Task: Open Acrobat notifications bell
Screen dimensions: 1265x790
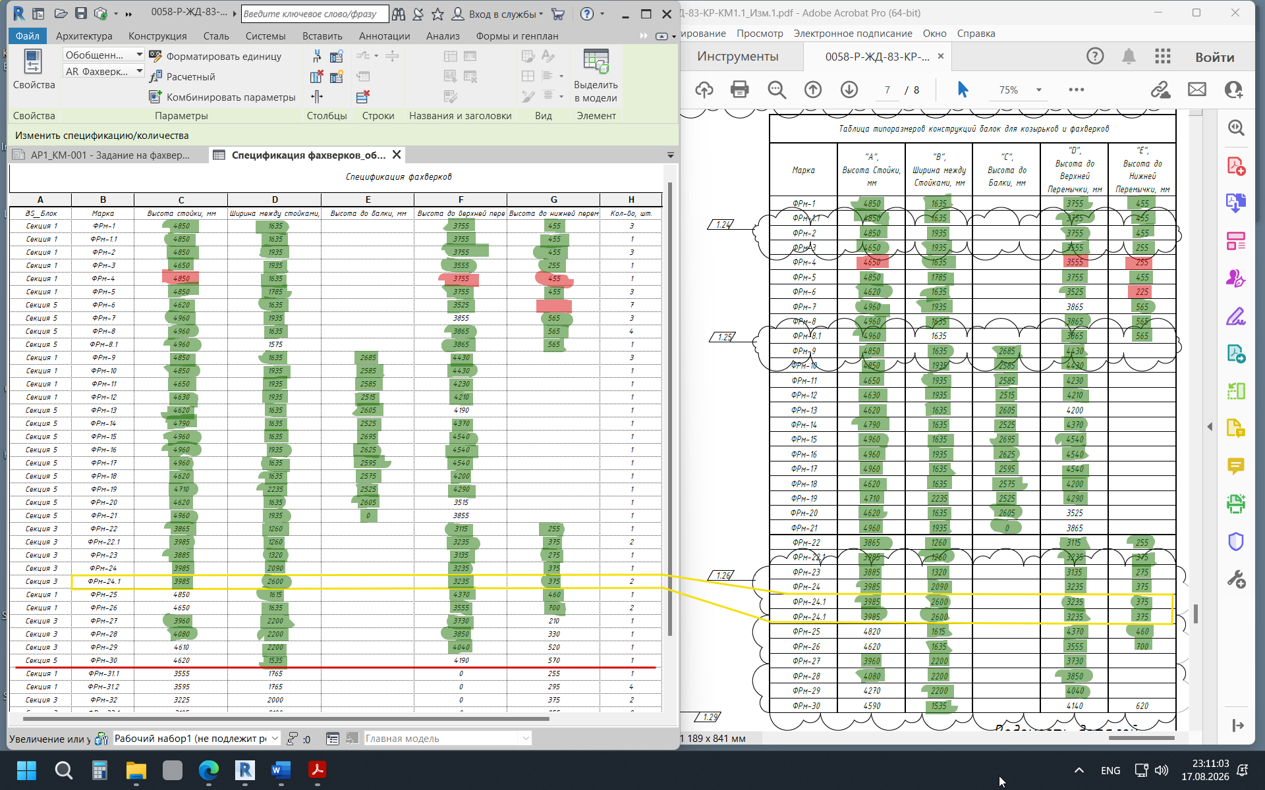Action: point(1129,57)
